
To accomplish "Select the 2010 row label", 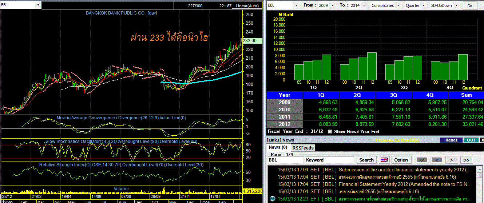I will point(285,110).
